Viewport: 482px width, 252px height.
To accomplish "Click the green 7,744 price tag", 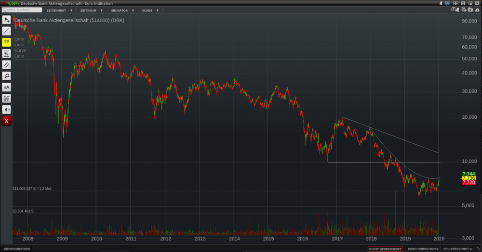I will (x=469, y=174).
